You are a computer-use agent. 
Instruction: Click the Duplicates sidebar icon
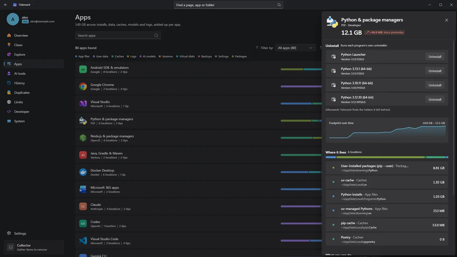point(9,92)
